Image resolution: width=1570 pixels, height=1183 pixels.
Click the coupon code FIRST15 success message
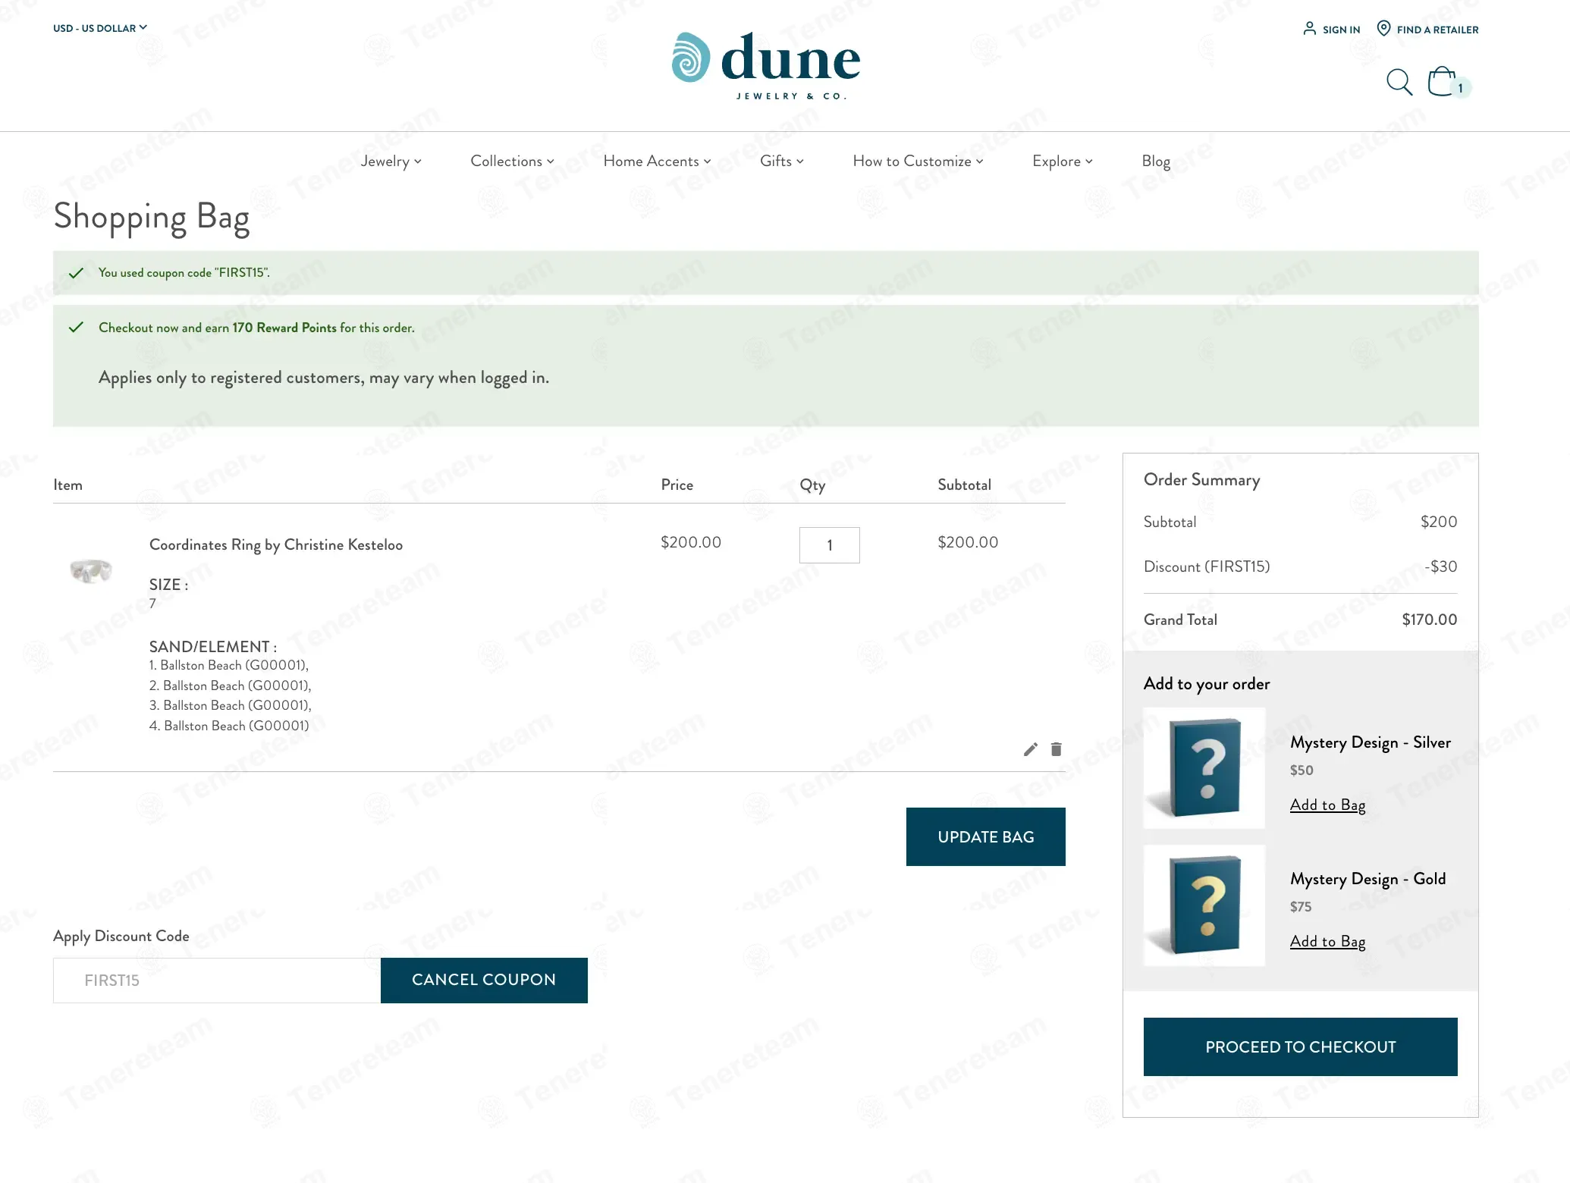point(184,272)
